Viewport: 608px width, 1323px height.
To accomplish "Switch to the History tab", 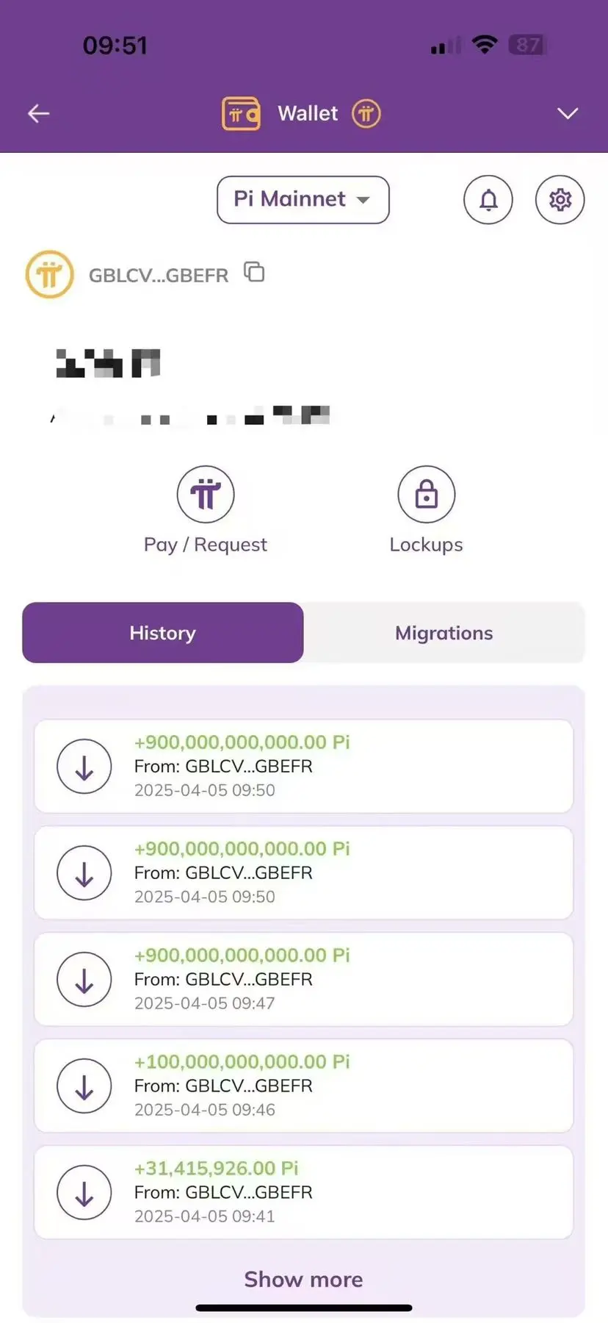I will coord(163,633).
